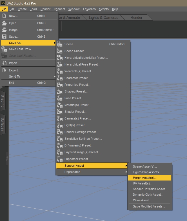Switch to the Render activity tab
Viewport: 187px width, 221px height.
[136, 17]
